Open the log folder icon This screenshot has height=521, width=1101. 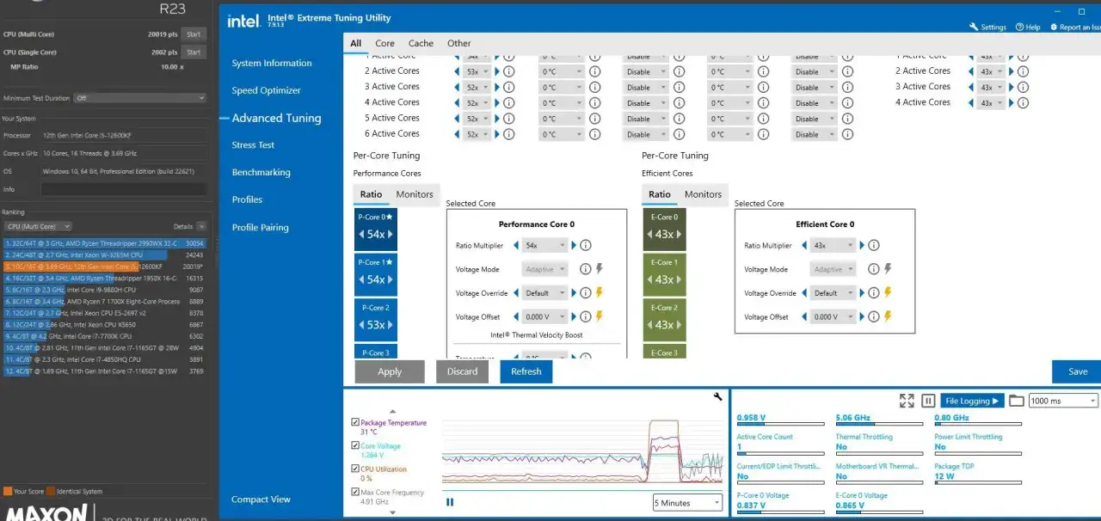[1017, 401]
